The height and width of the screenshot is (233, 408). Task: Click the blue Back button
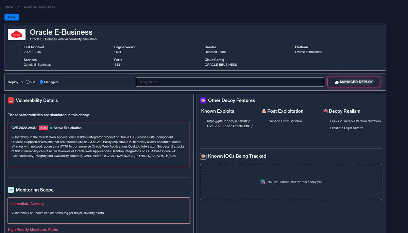tap(12, 17)
